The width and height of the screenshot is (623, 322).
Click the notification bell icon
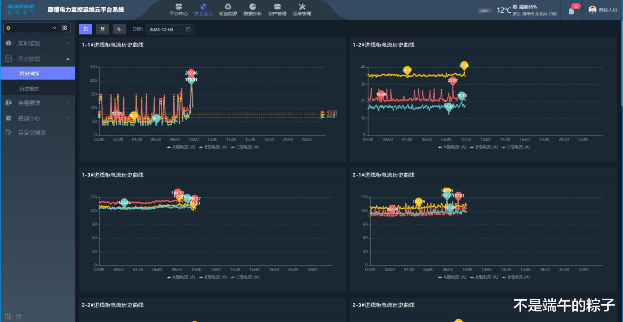coord(571,11)
